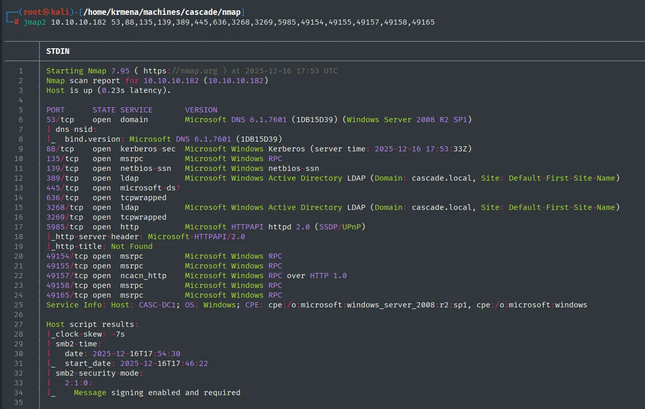Click the "CASC-DC1" host name
The height and width of the screenshot is (409, 645).
[157, 305]
